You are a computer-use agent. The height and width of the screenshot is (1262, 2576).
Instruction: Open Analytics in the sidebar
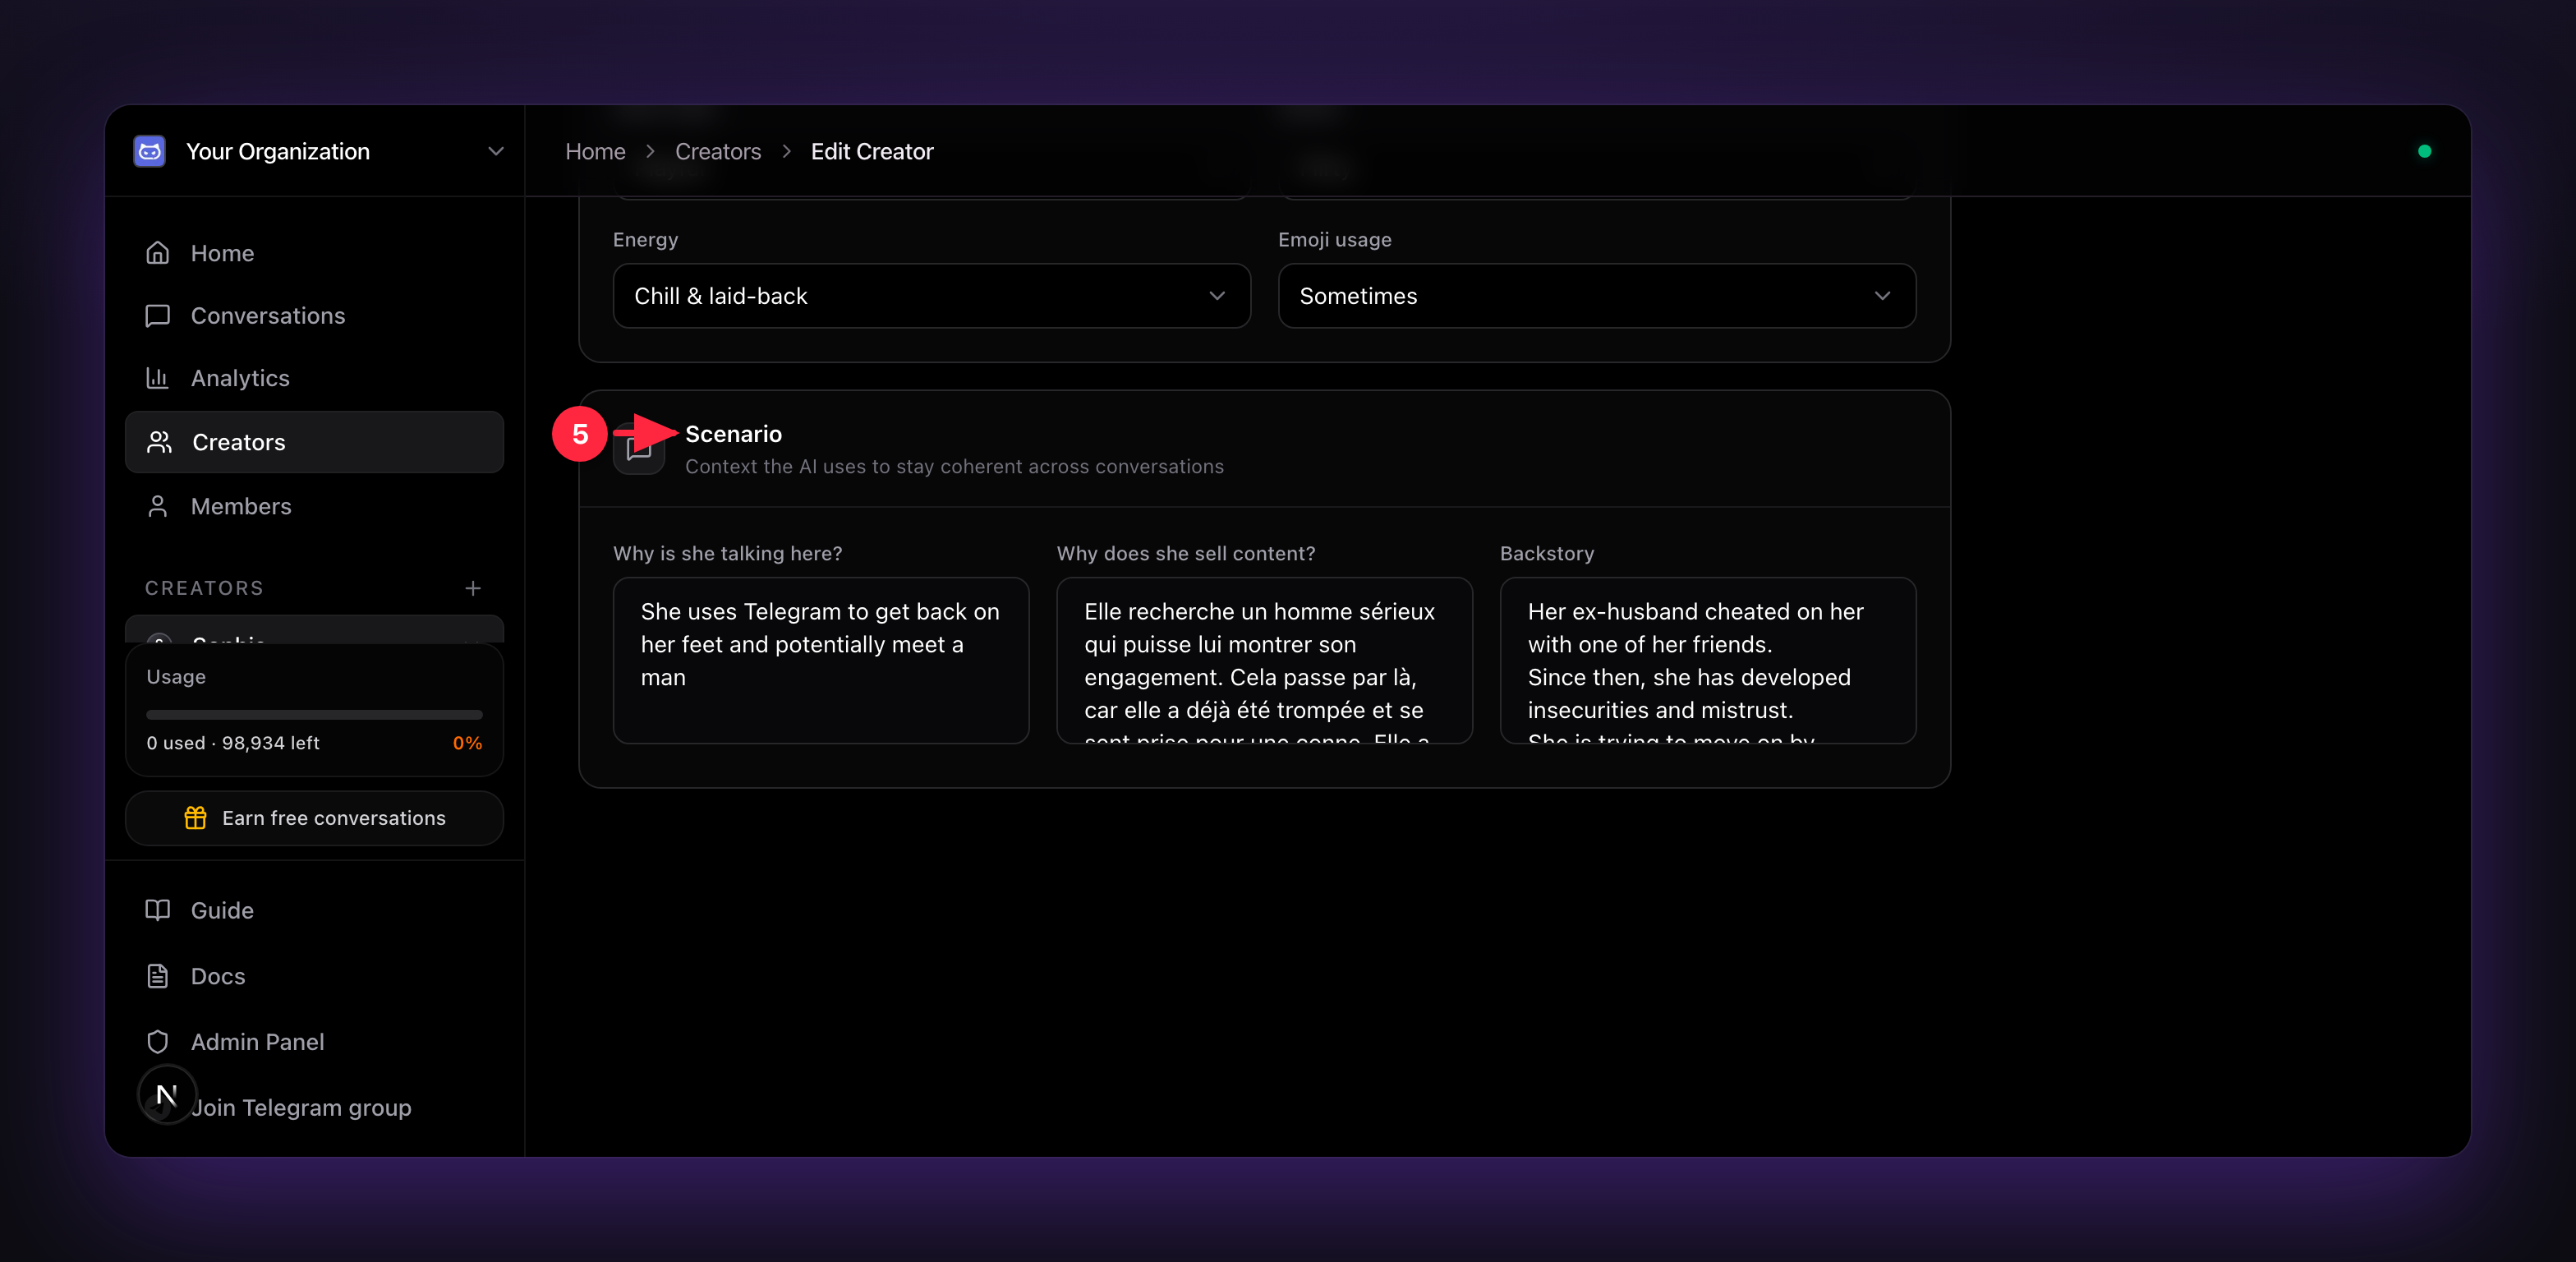314,378
